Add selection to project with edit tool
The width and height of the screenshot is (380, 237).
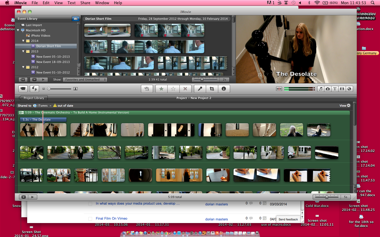click(x=147, y=89)
